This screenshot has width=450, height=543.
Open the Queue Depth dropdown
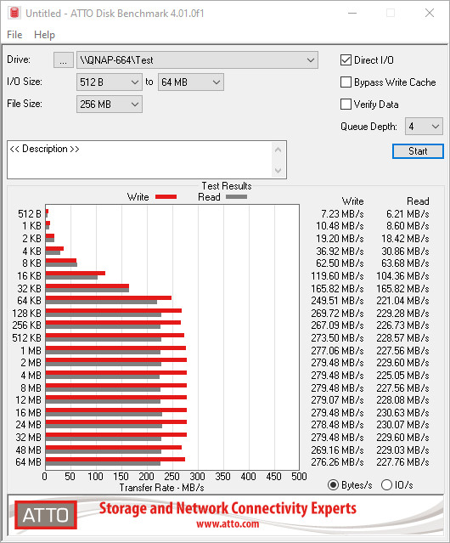(x=424, y=127)
